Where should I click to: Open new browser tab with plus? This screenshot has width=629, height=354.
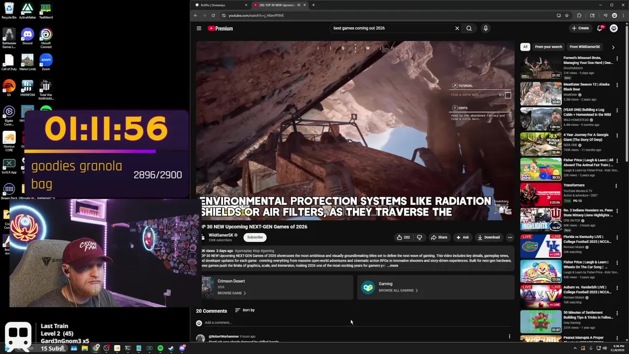[313, 5]
